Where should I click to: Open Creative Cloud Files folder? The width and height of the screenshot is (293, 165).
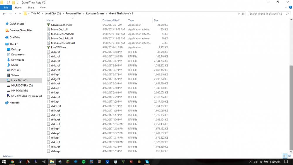pos(21,30)
